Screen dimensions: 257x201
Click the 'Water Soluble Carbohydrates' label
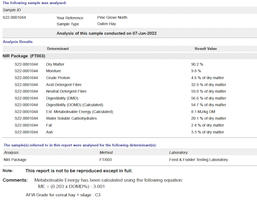point(71,118)
